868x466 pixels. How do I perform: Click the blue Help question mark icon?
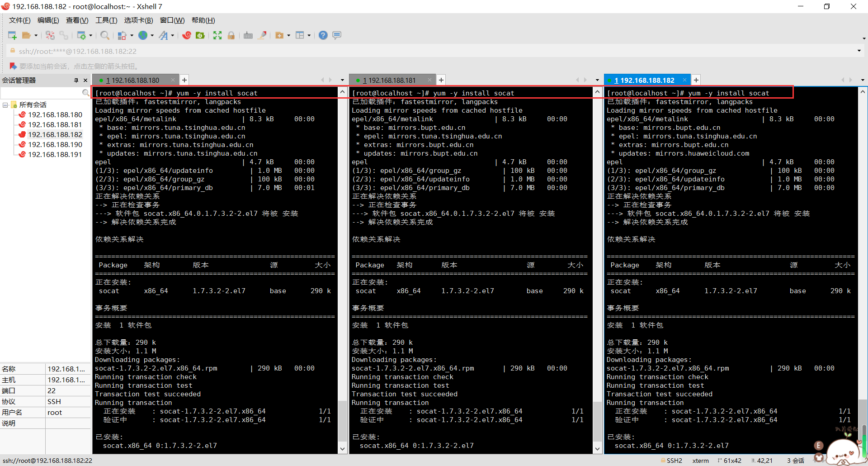pos(323,35)
